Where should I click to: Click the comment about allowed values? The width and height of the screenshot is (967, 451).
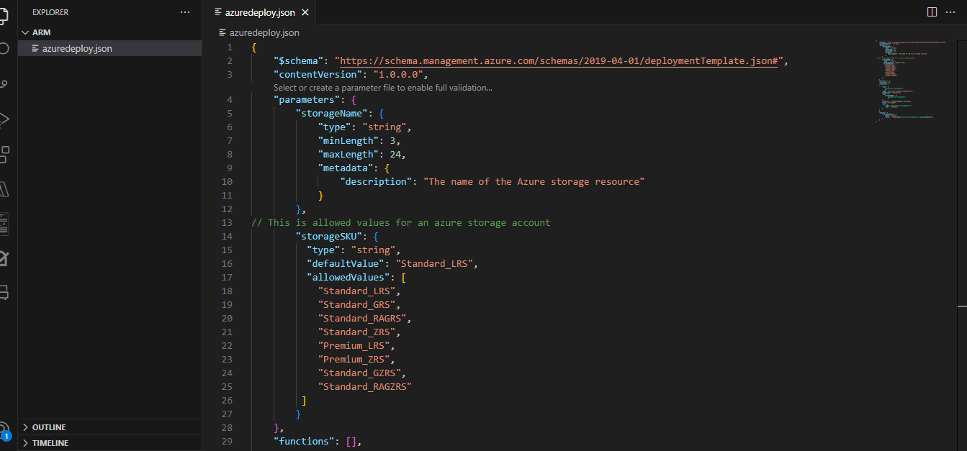[x=401, y=223]
